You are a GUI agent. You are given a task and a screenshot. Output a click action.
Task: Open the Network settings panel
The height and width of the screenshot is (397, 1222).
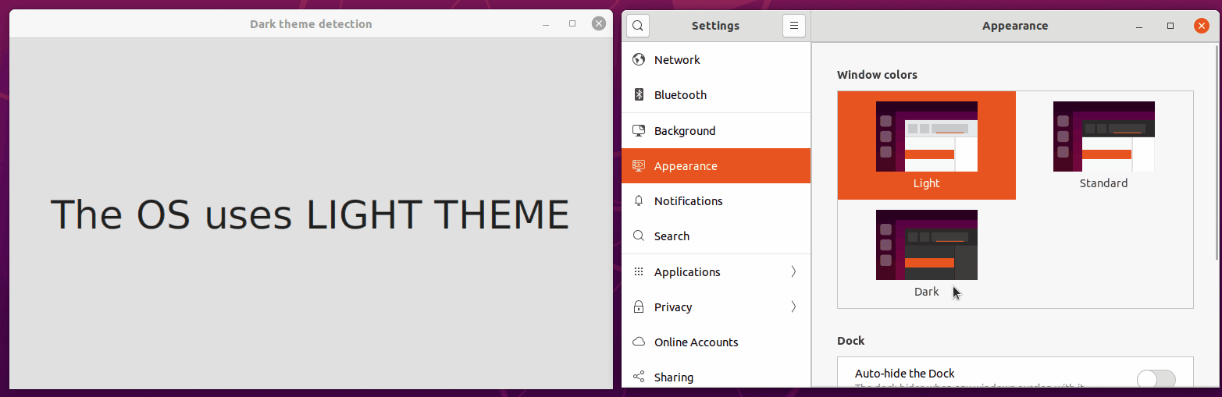[716, 60]
